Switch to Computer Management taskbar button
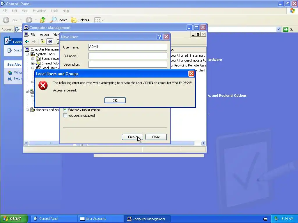Image resolution: width=298 pixels, height=223 pixels. (147, 219)
